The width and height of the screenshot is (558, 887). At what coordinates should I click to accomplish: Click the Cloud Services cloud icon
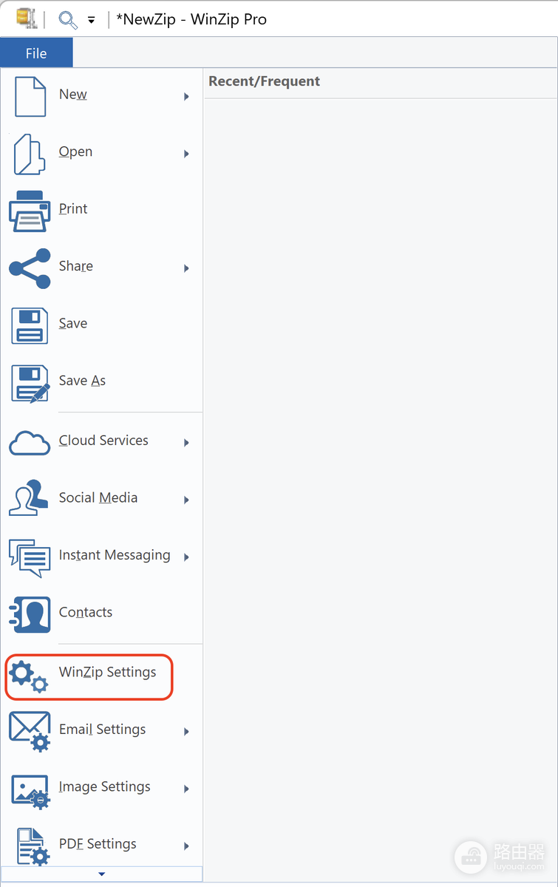pos(30,442)
